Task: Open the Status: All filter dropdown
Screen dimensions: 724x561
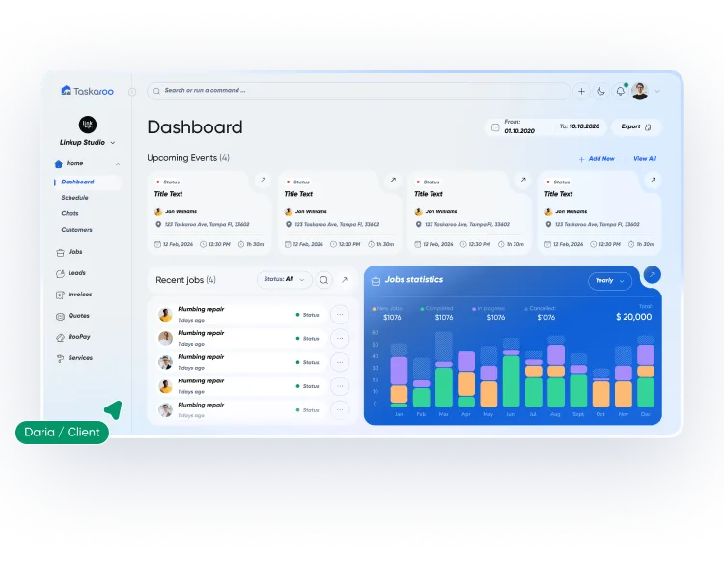Action: click(x=285, y=280)
